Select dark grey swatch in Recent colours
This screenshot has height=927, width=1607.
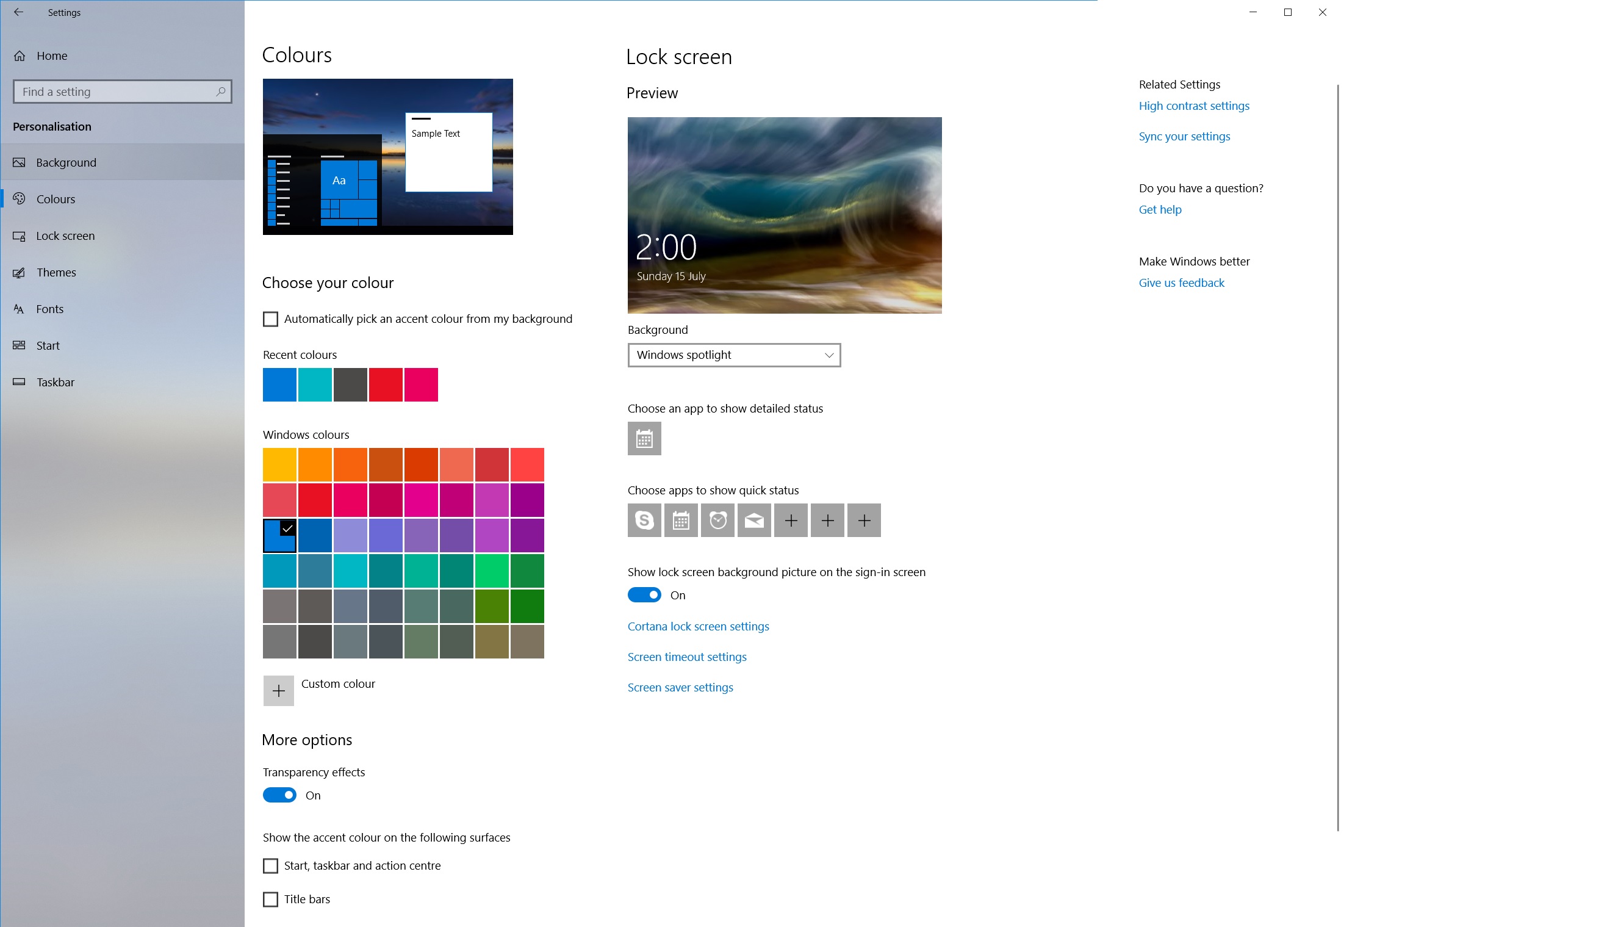(x=350, y=384)
